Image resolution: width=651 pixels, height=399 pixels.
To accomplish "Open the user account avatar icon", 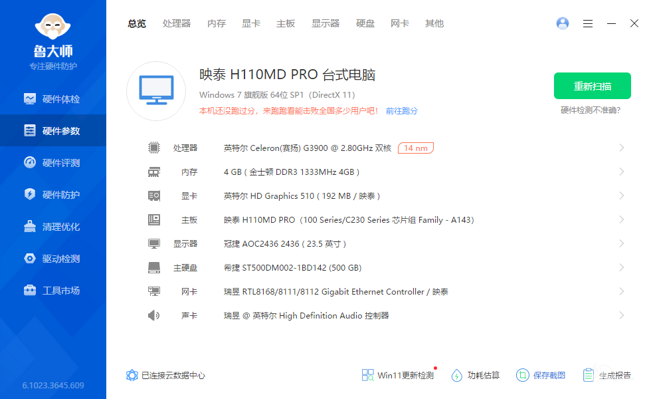I will 563,23.
